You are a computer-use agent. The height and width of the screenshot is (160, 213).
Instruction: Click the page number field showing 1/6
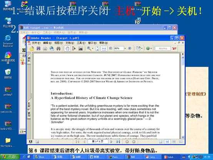pos(98,141)
